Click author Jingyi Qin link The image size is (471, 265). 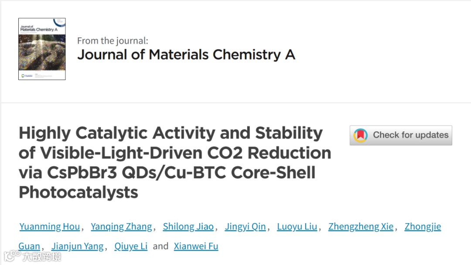point(245,227)
